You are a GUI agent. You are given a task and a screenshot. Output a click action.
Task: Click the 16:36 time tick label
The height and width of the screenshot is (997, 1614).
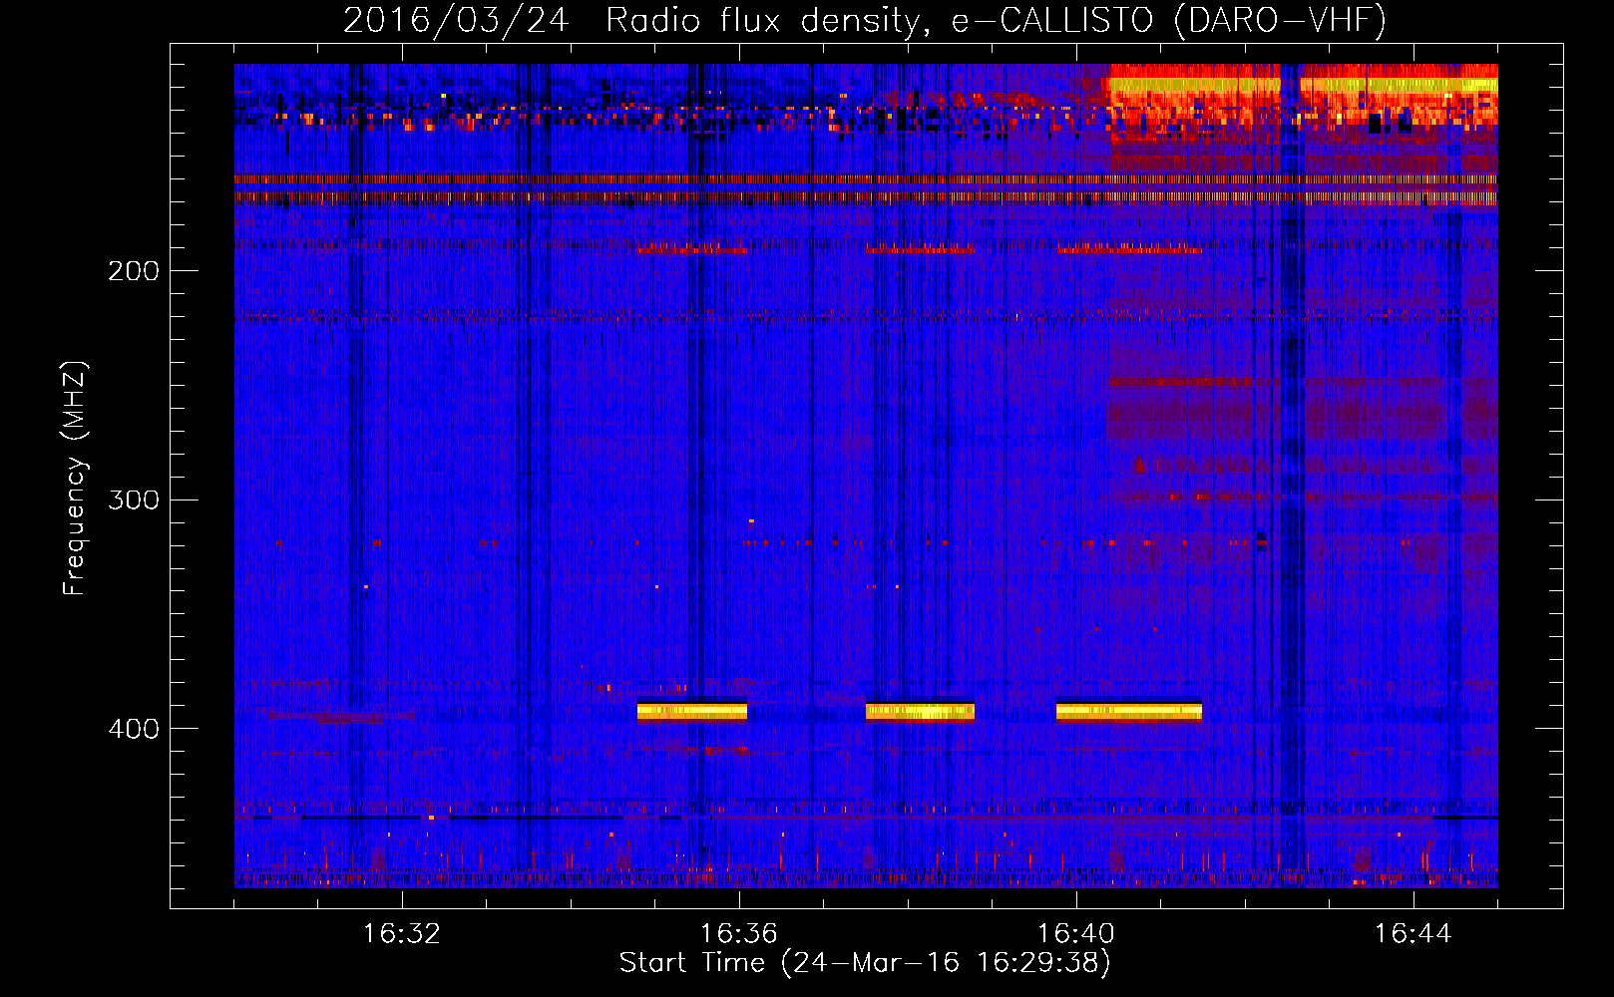point(739,934)
